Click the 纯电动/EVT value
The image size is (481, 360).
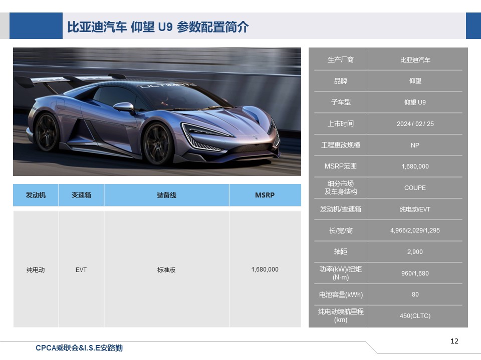(415, 209)
